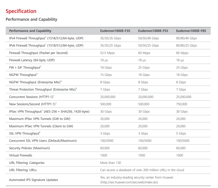The image size is (218, 188).
Task: Click the sec.huawei.com security center URL
Action: pos(128,182)
